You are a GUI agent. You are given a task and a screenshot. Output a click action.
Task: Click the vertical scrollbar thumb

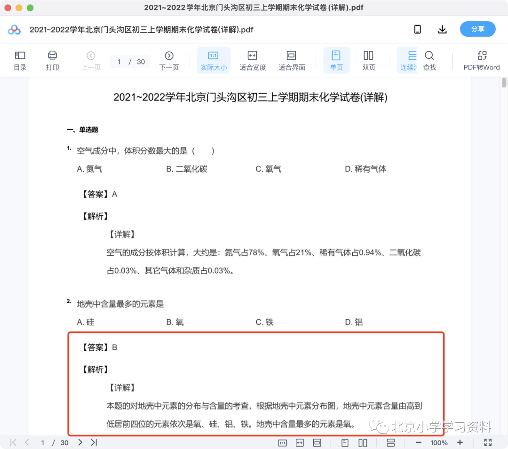tap(504, 82)
